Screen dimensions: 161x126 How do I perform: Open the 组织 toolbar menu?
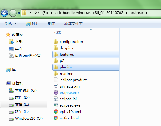point(11,24)
